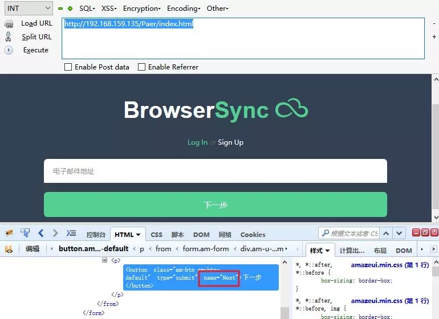Image resolution: width=439 pixels, height=319 pixels.
Task: Open the Encoding menu
Action: 184,9
